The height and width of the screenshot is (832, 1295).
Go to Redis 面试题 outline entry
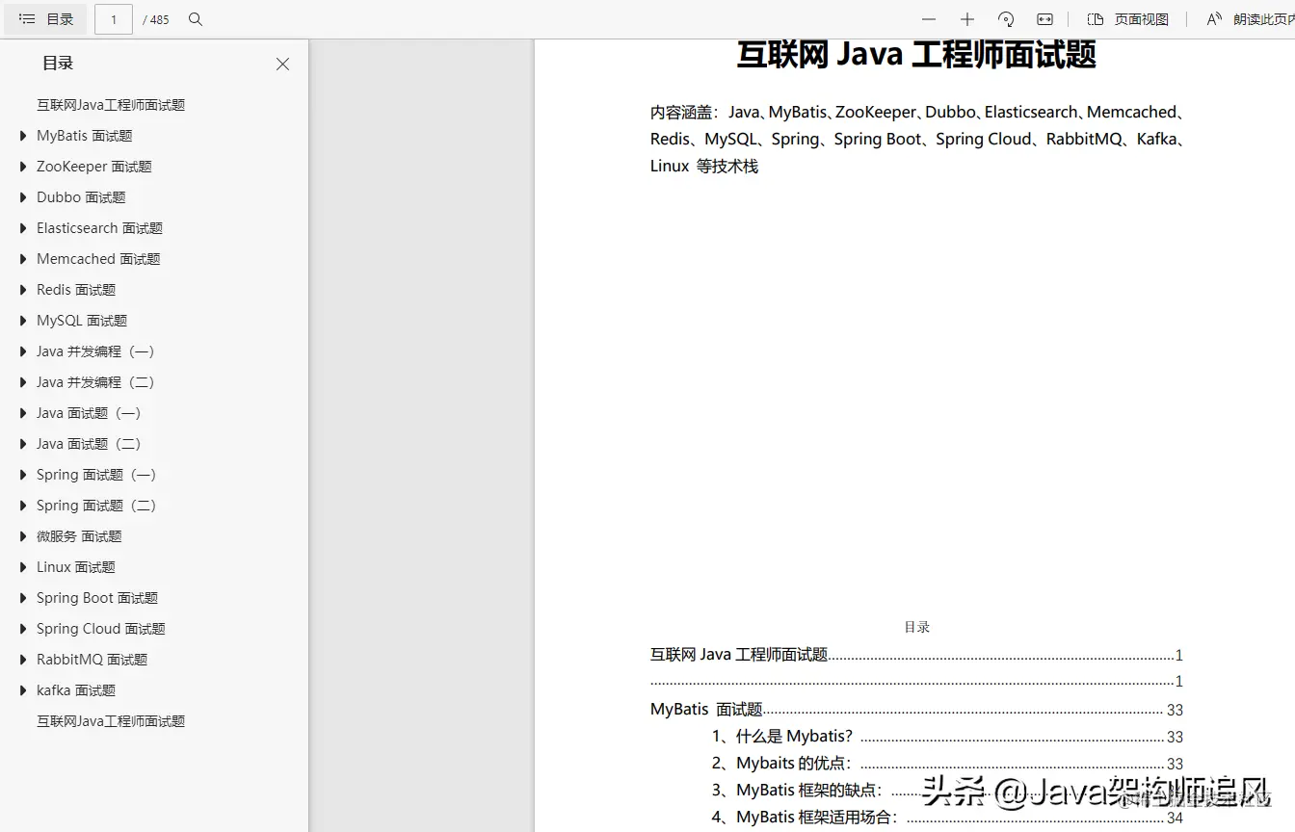click(76, 290)
